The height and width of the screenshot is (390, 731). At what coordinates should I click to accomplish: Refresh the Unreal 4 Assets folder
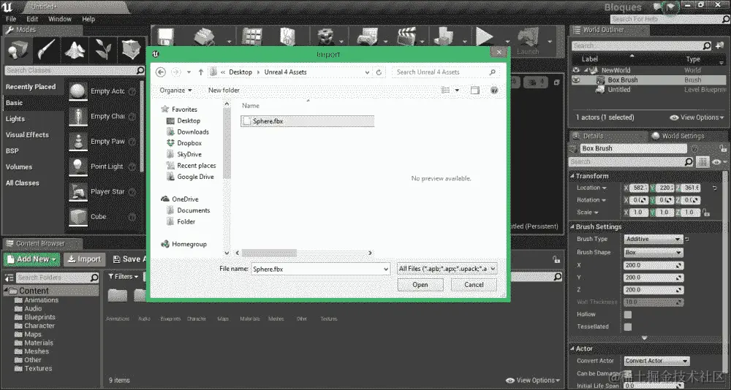(379, 72)
